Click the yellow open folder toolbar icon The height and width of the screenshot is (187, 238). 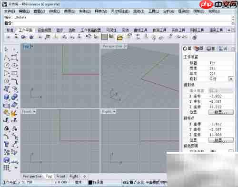[120, 37]
